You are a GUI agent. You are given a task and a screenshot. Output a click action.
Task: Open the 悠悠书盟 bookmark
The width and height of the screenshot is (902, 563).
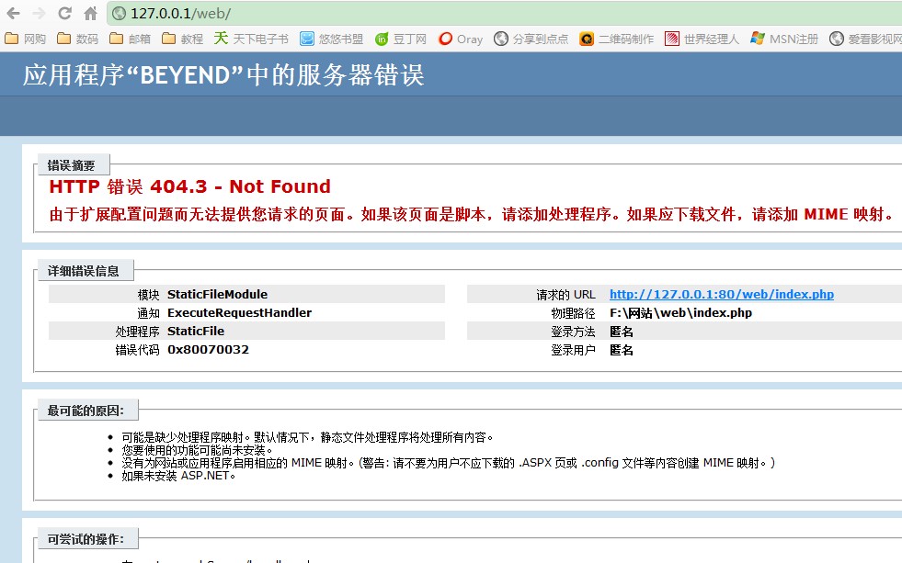coord(331,39)
